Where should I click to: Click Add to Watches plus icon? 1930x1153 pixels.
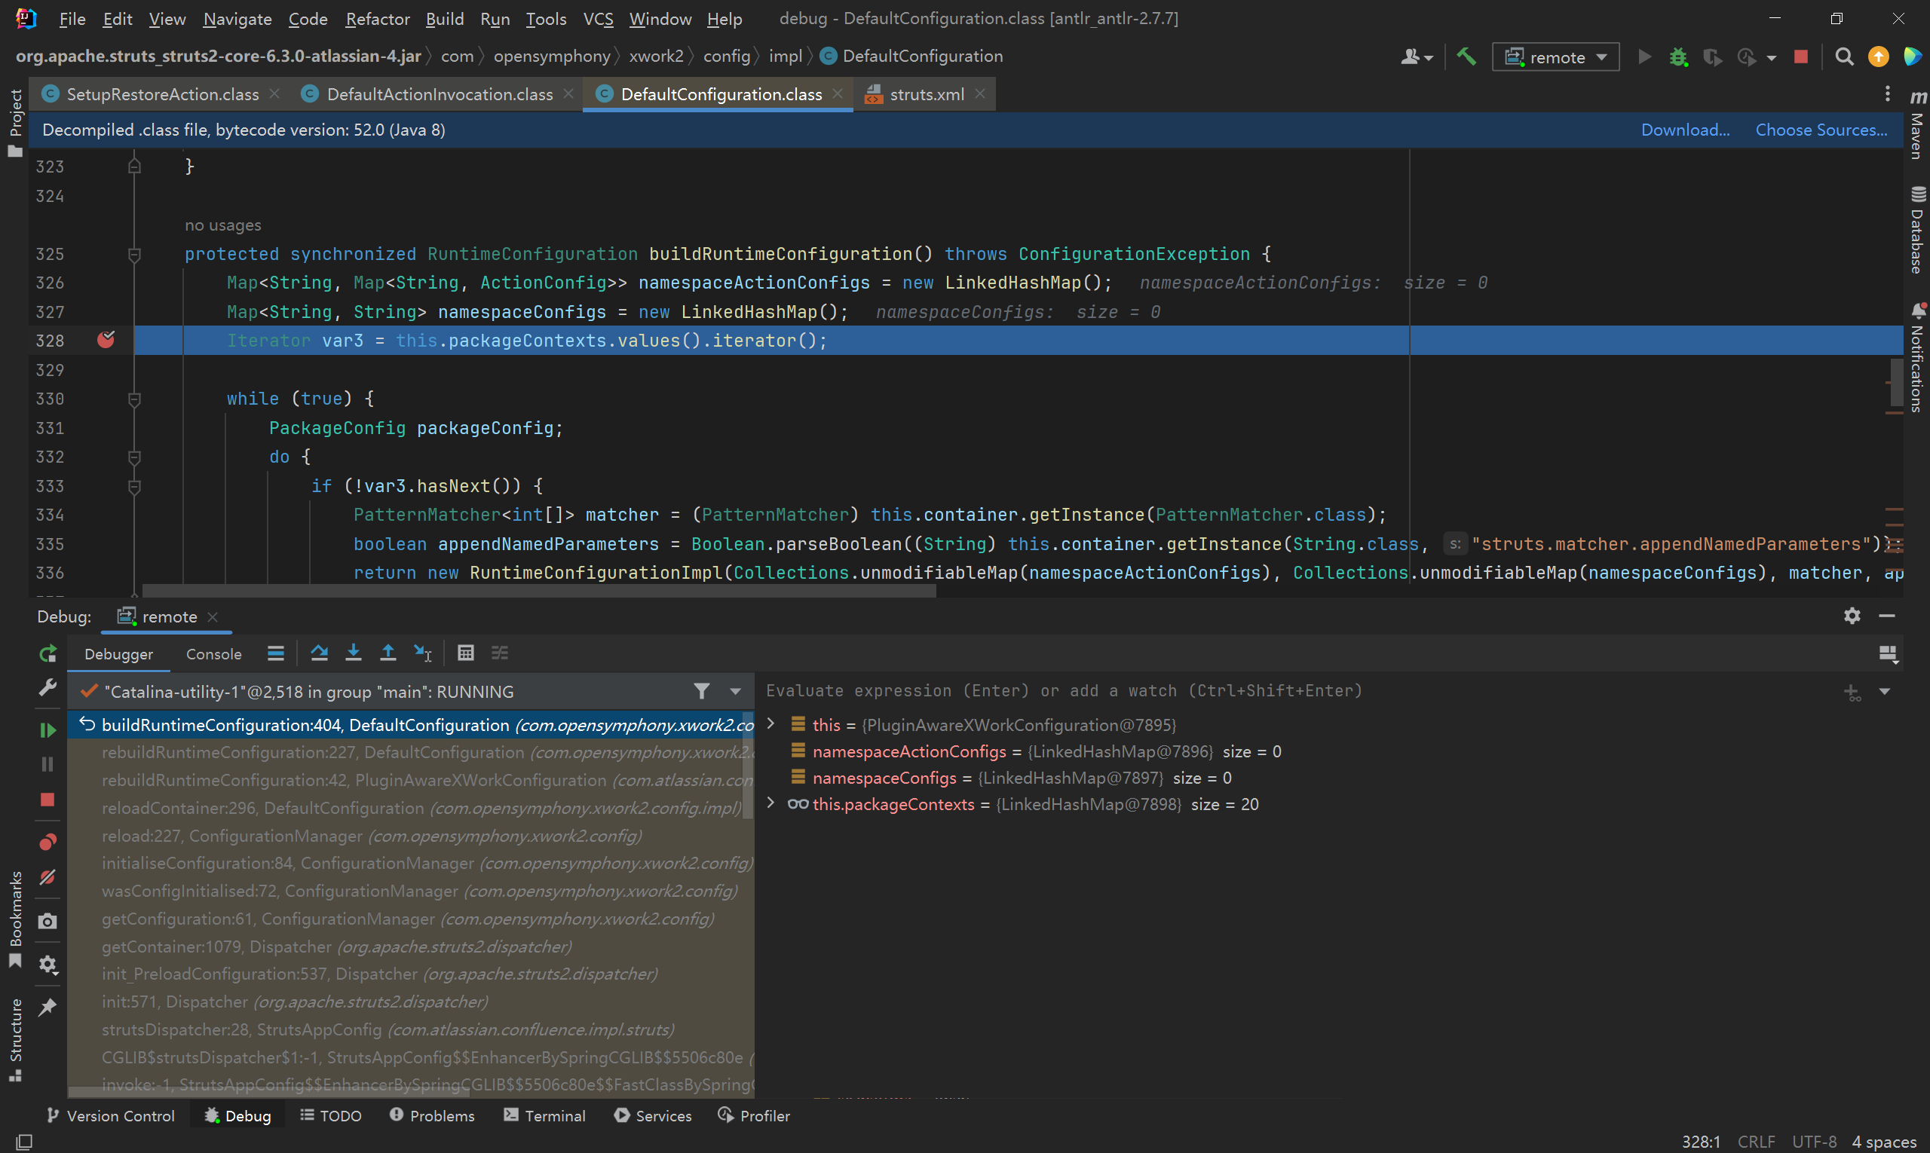click(x=1852, y=692)
